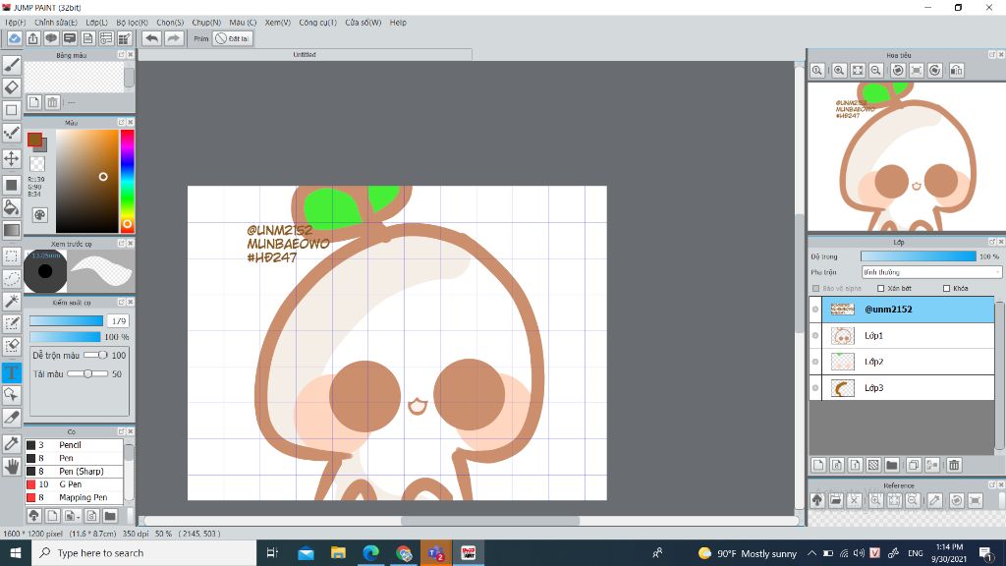Delete the current layer with the trash icon
Screen dimensions: 1006x566
(954, 465)
